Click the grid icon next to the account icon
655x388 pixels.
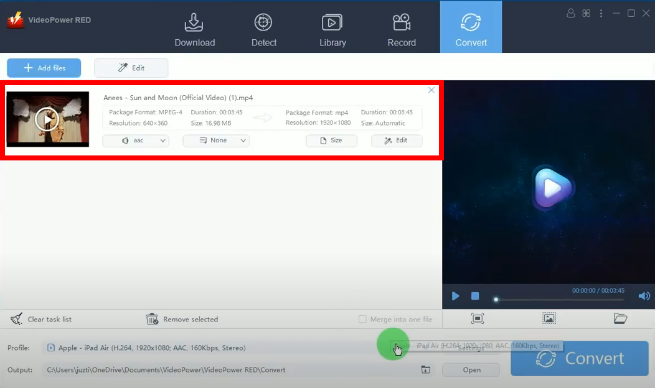586,12
